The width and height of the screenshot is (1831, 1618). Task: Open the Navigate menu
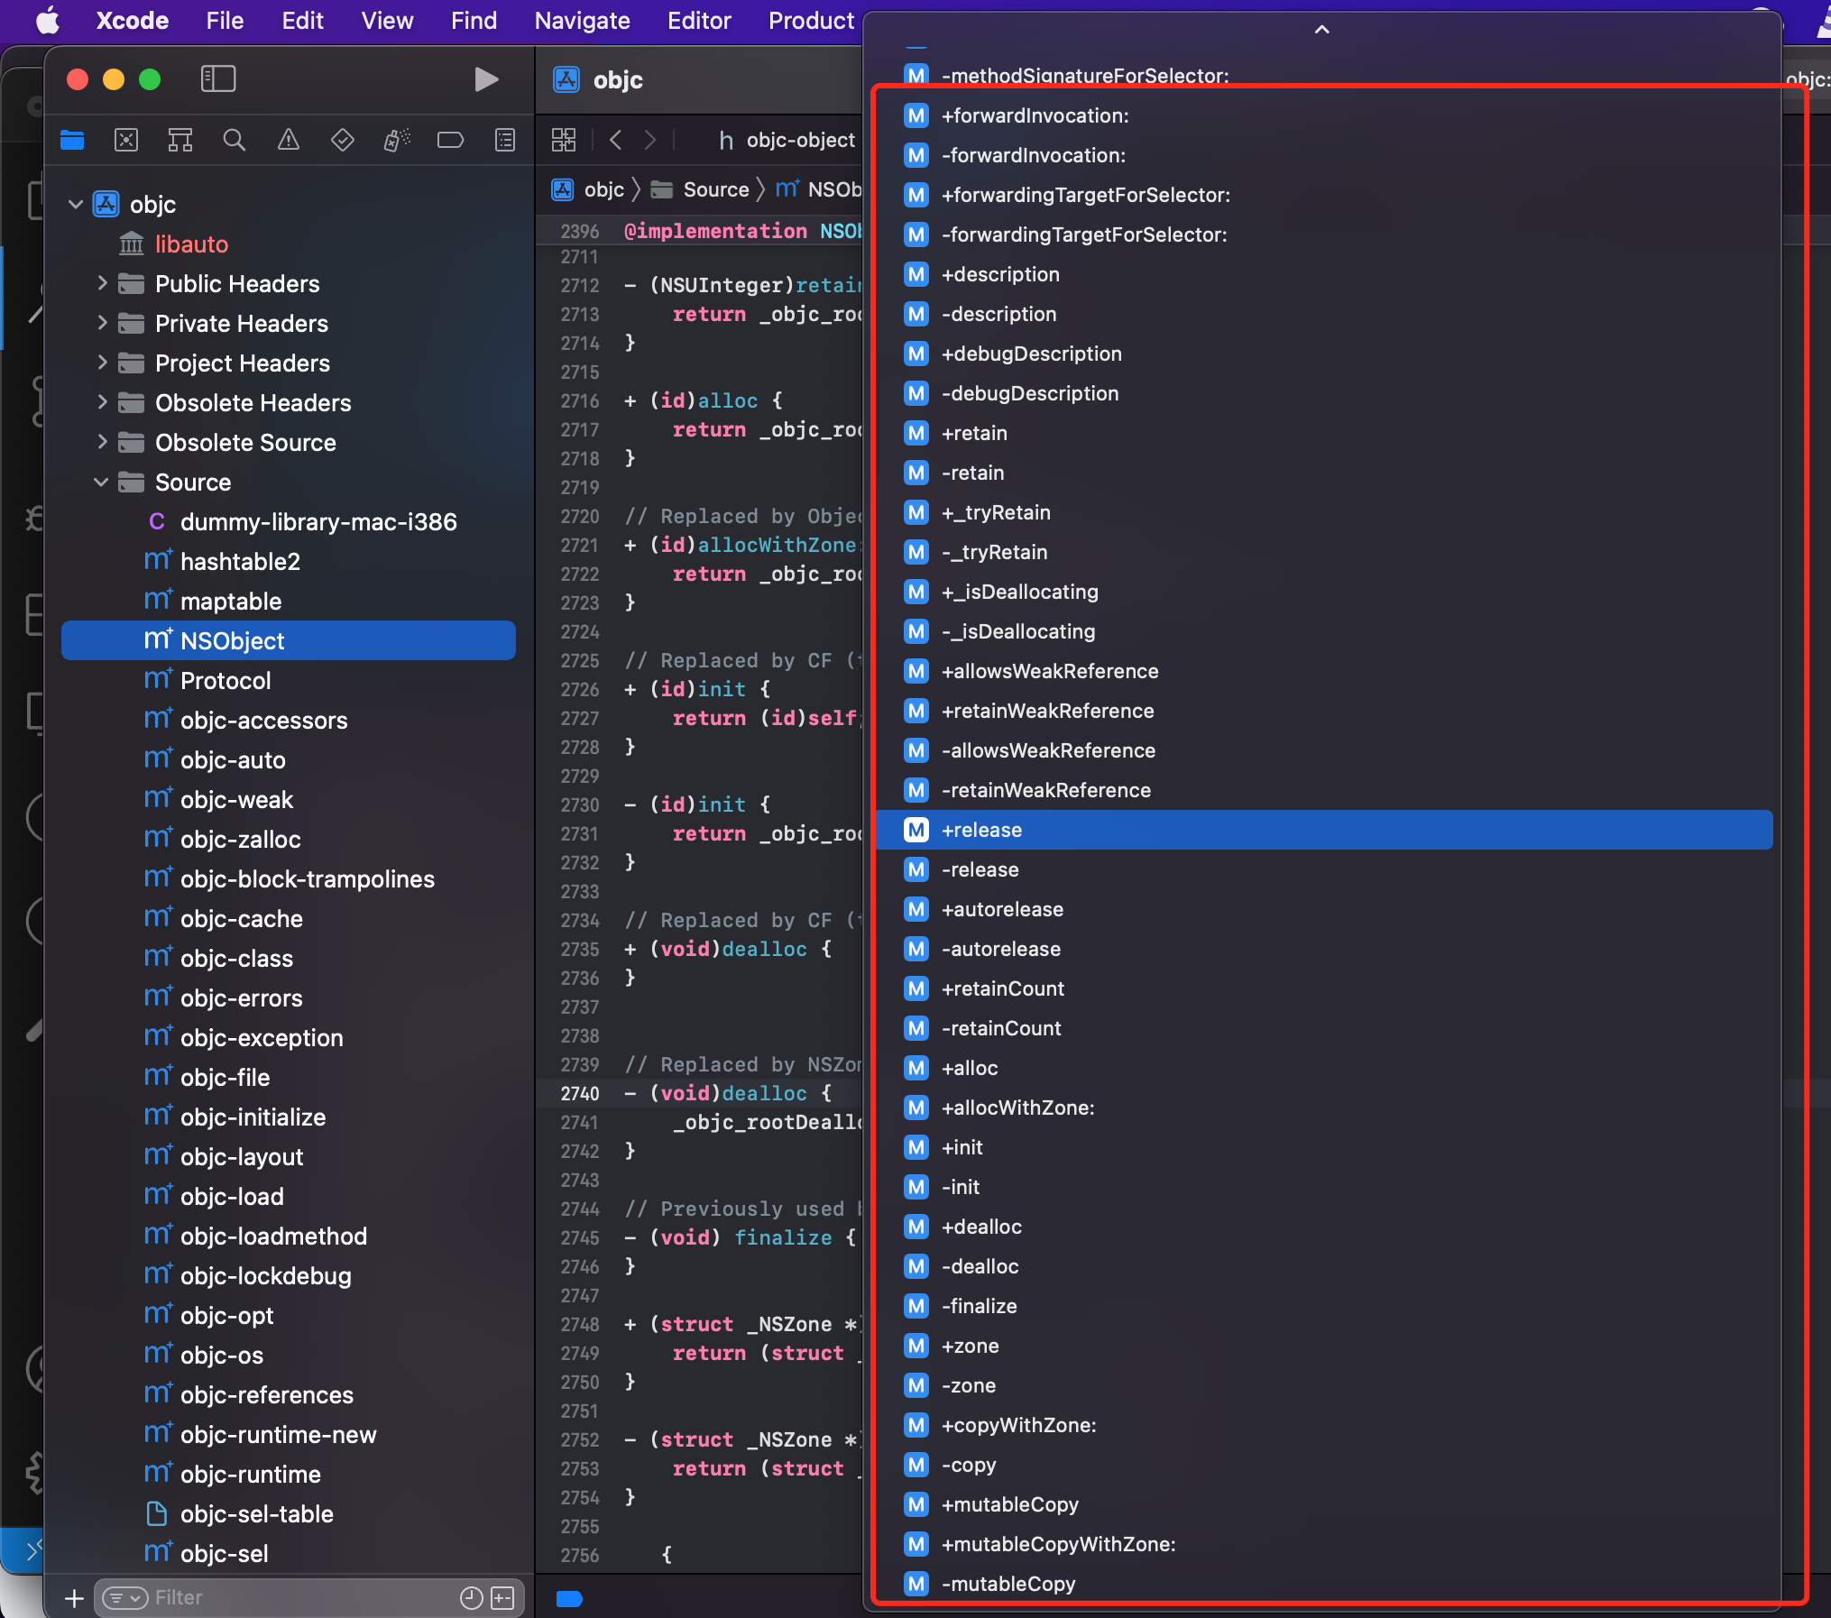[x=582, y=21]
